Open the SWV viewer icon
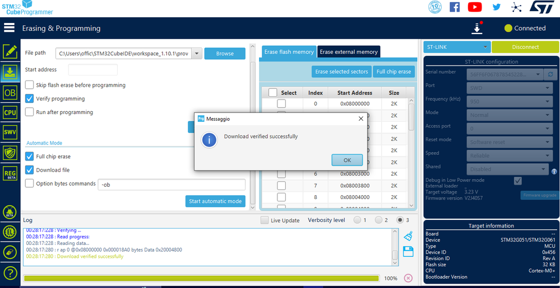 10,133
